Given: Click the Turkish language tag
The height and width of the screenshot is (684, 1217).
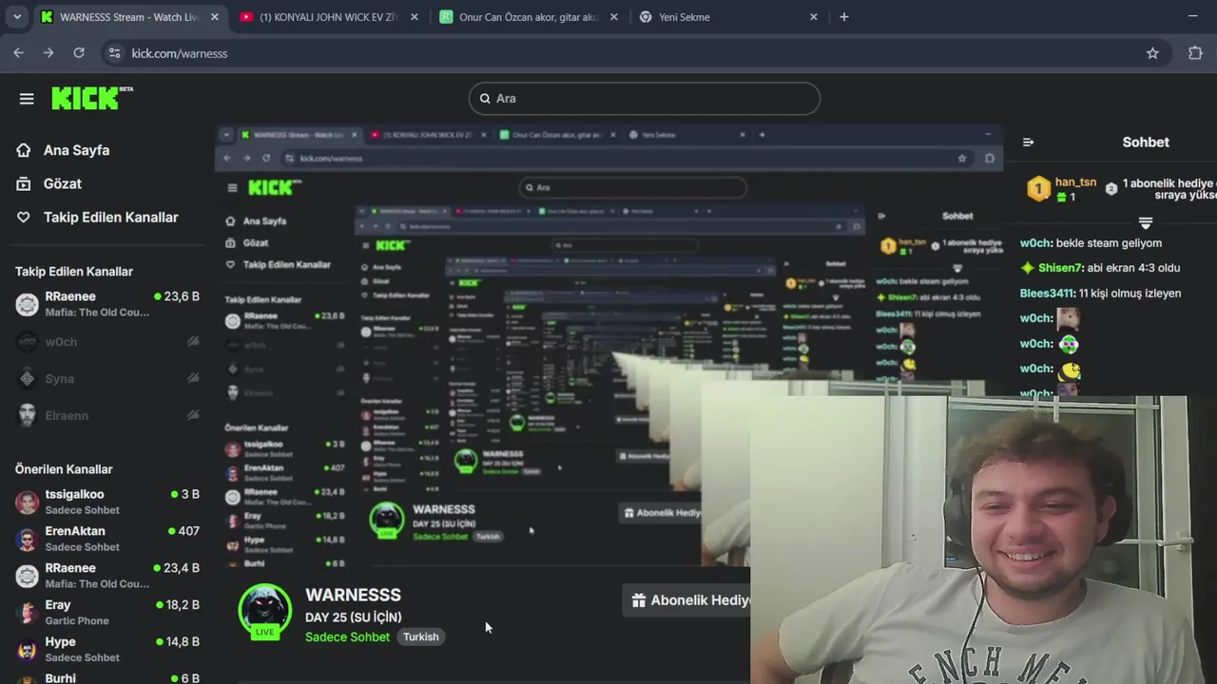Looking at the screenshot, I should [x=420, y=637].
